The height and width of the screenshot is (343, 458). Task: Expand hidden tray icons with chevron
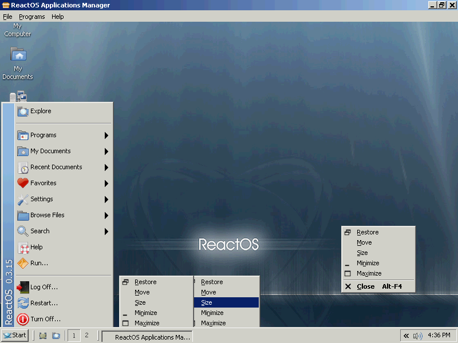click(406, 336)
